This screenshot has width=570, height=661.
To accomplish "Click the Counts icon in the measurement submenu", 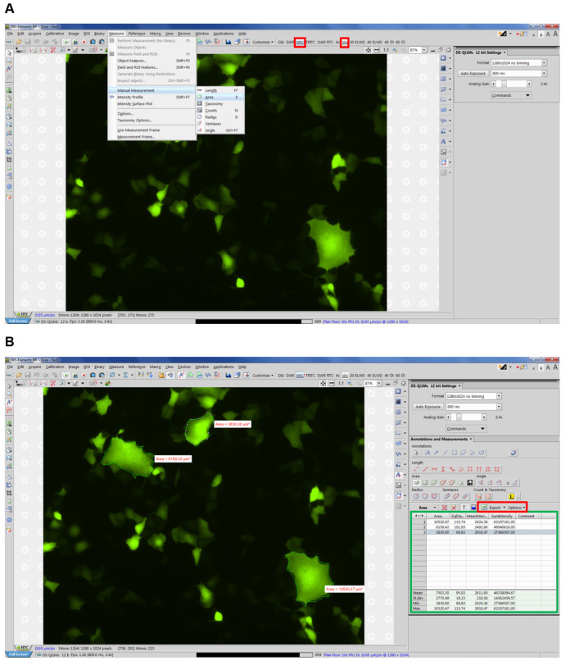I will (200, 110).
